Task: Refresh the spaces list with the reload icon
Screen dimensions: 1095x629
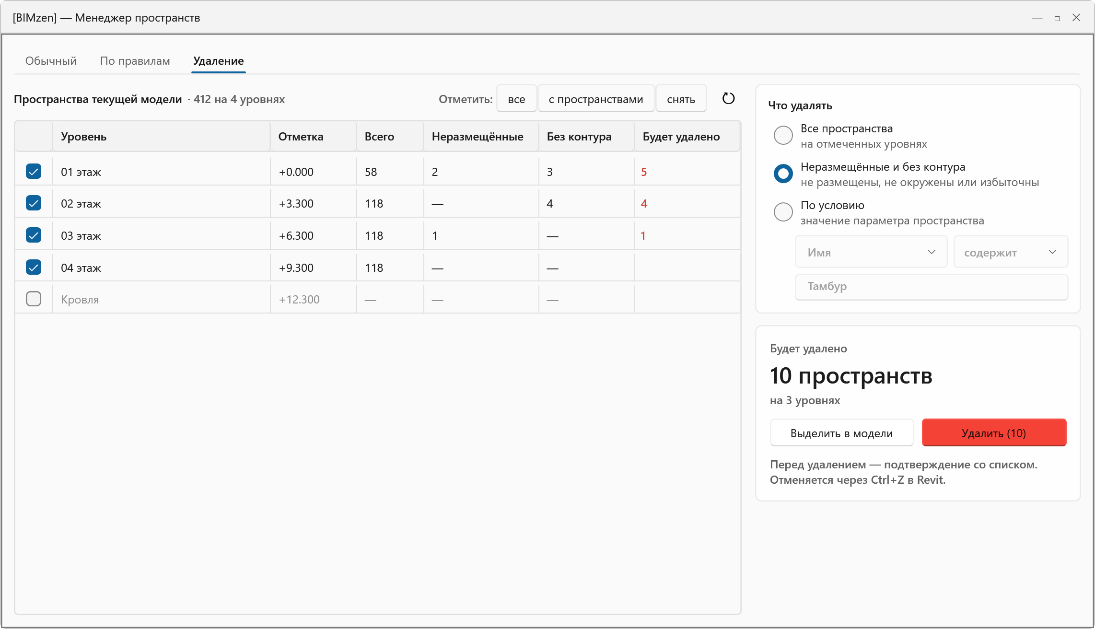Action: pyautogui.click(x=728, y=99)
